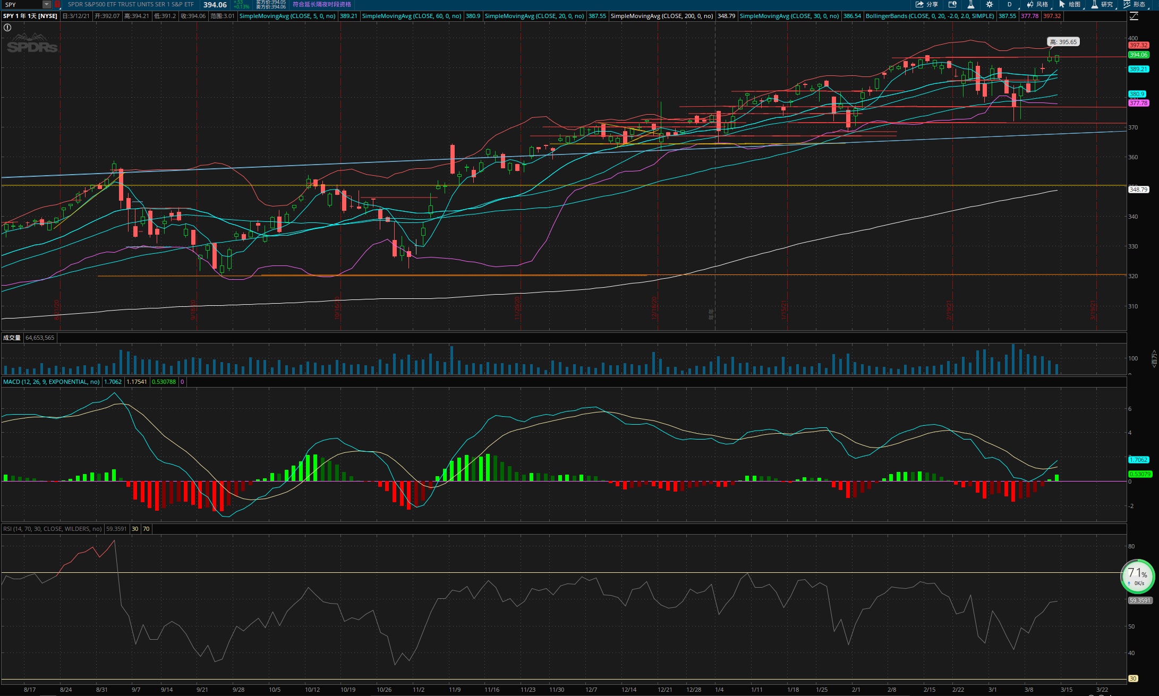
Task: Select SimpleMovingAvg (CLOSE, 5, 0, no) label
Action: [x=287, y=16]
